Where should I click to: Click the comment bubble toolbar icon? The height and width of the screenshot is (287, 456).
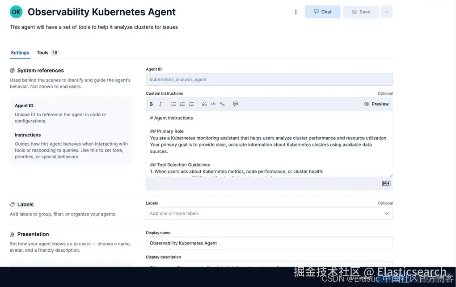pos(235,104)
